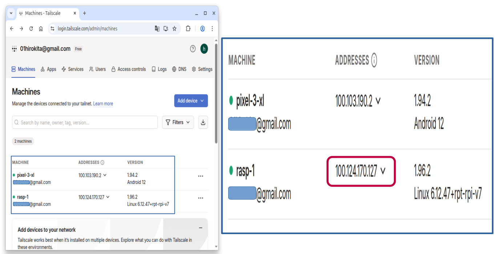This screenshot has height=254, width=500.
Task: Open more options for rasp-1
Action: [x=201, y=198]
